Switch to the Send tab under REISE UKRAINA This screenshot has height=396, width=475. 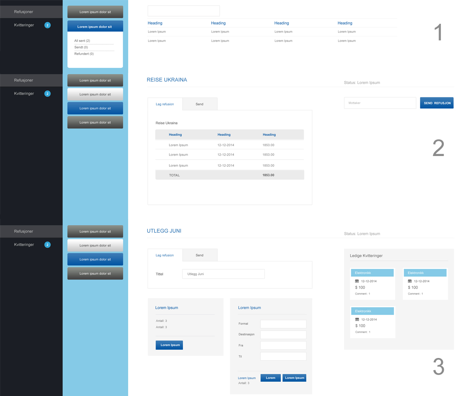[x=199, y=104]
